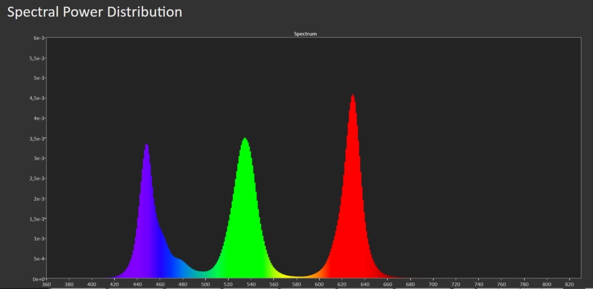Viewport: 593px width, 289px height.
Task: Click the 0e+0 y-axis origin label
Action: tap(37, 279)
